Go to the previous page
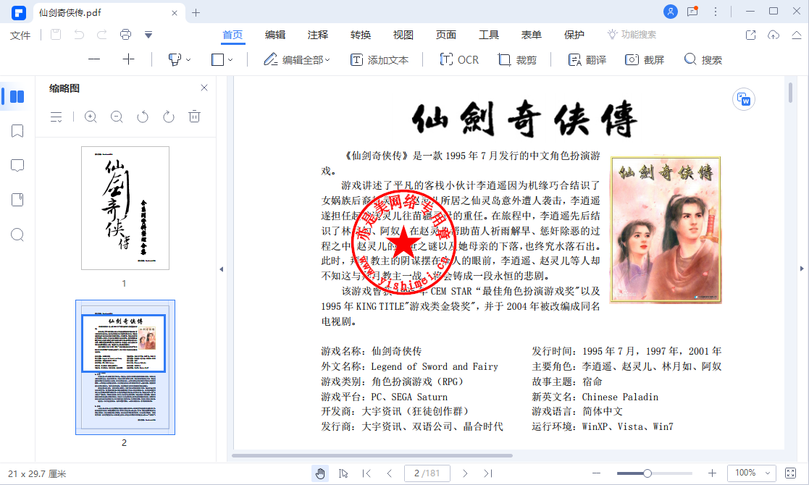 point(390,473)
